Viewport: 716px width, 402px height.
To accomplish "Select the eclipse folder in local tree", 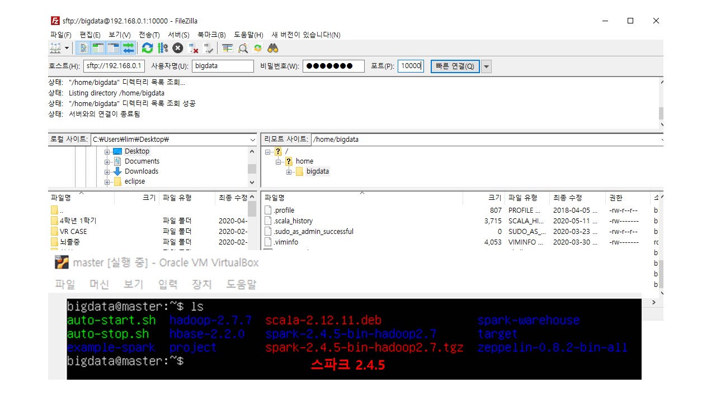I will [135, 181].
